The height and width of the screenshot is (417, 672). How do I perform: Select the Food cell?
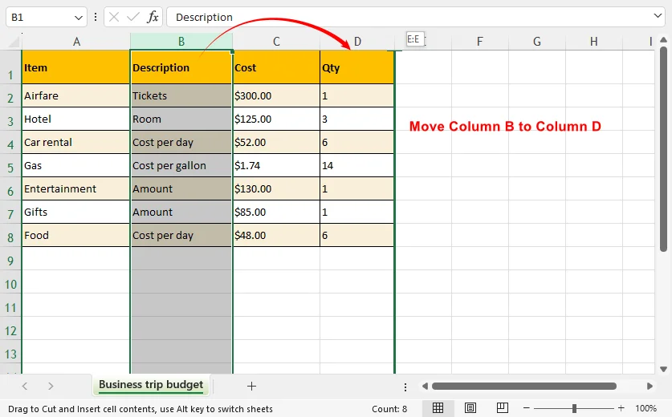click(x=75, y=235)
